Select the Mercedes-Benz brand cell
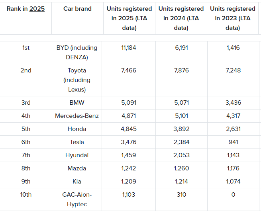 point(77,116)
